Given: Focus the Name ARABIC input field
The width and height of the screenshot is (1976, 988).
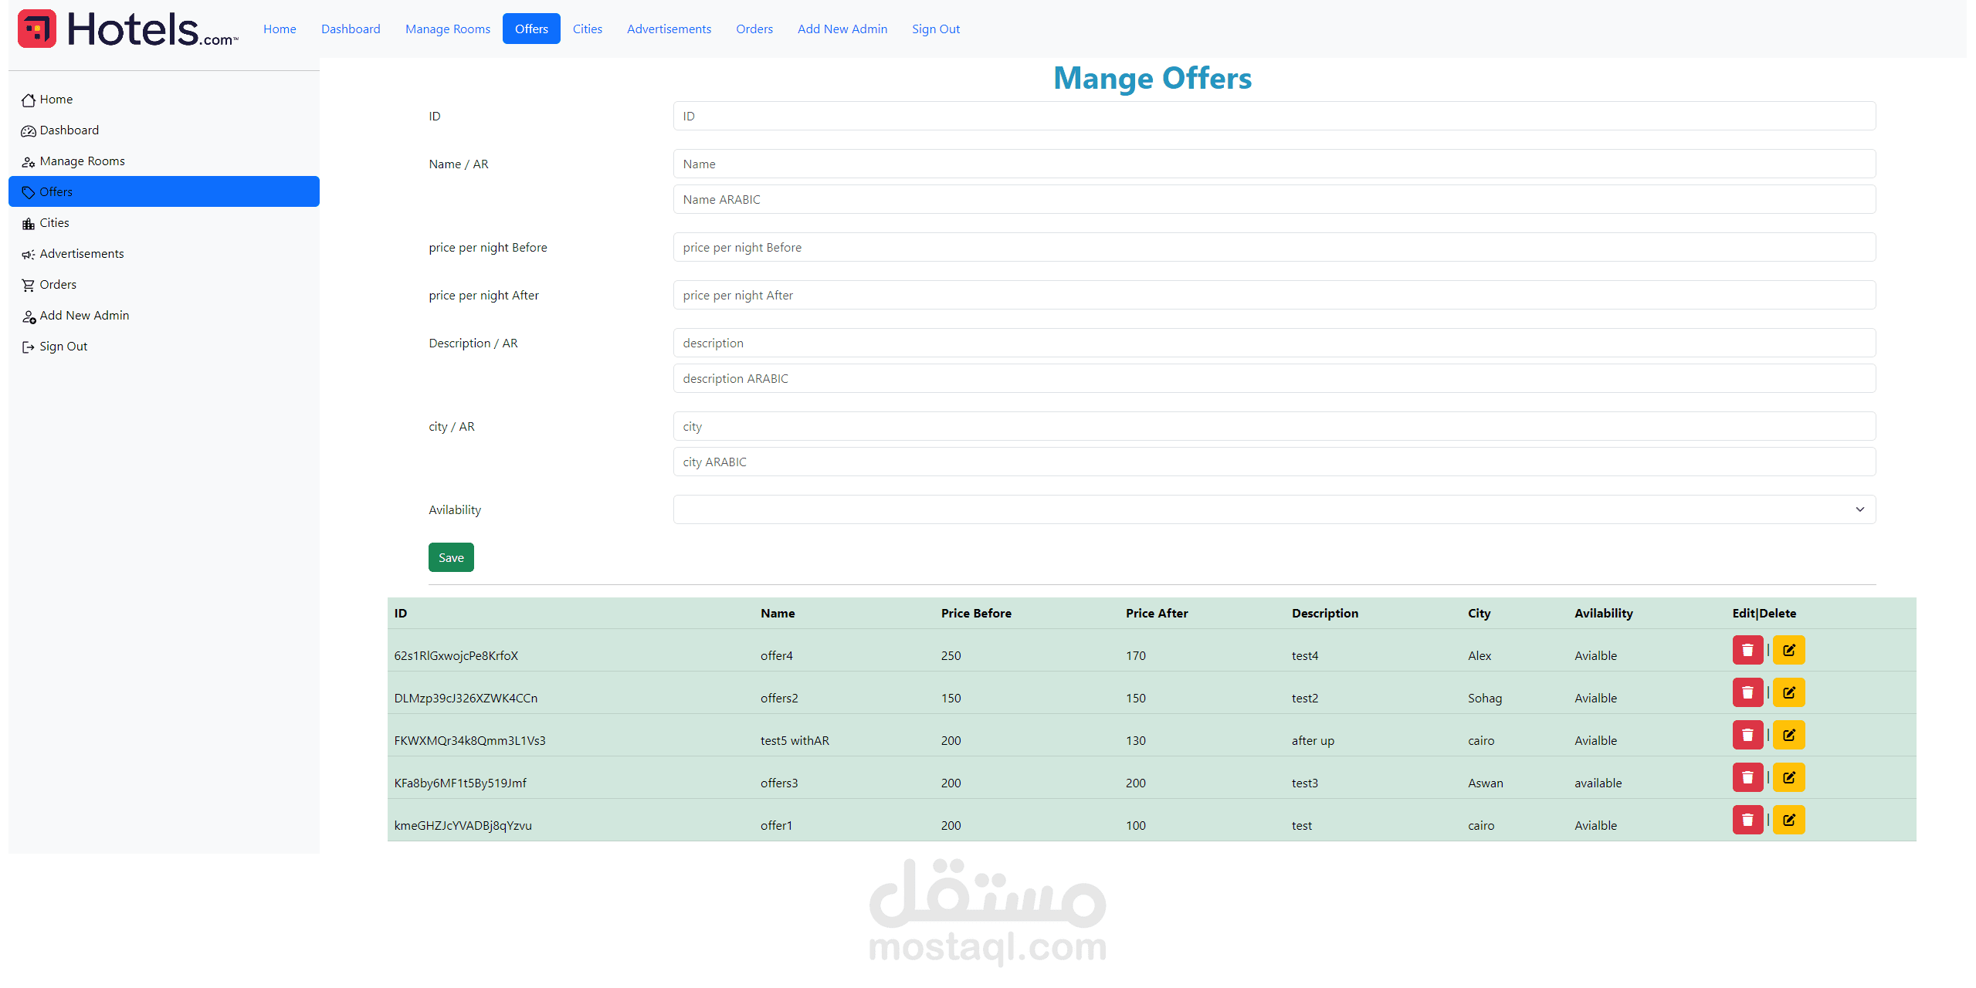Looking at the screenshot, I should coord(1273,200).
